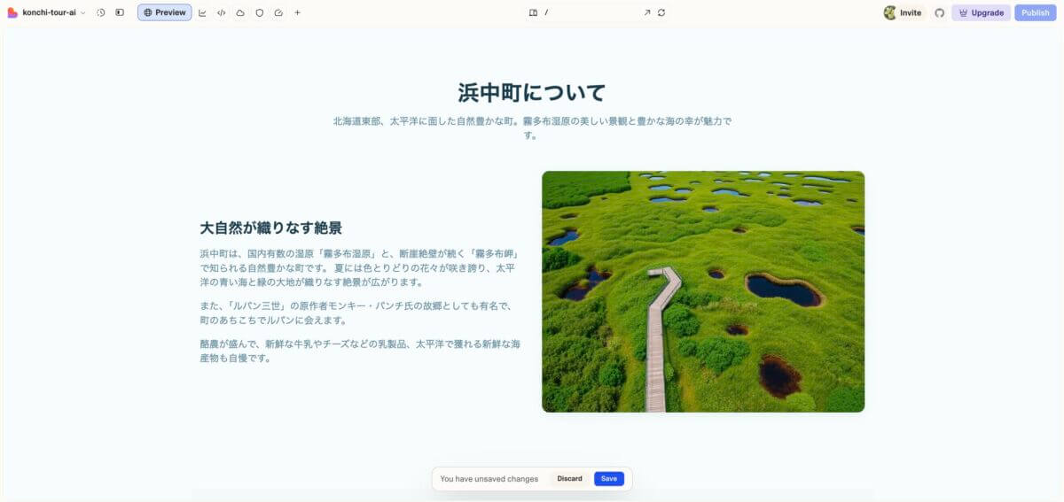Open the analytics chart icon
Screen dimensions: 1064x502
pyautogui.click(x=202, y=12)
